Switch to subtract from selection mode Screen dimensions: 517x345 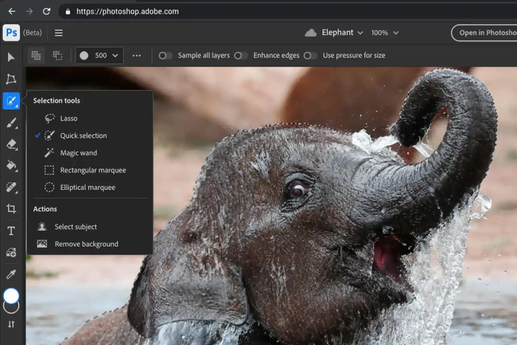[58, 55]
